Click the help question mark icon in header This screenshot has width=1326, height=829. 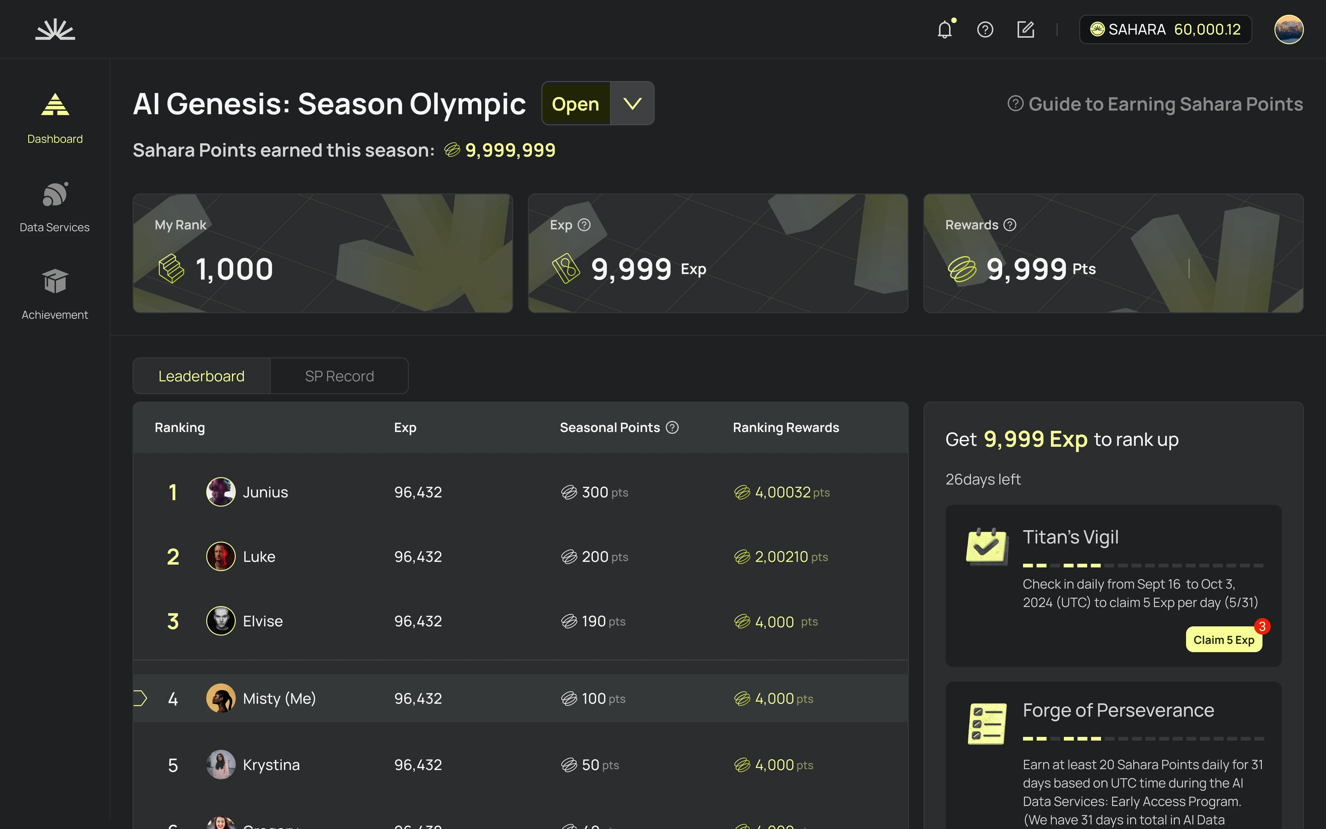click(x=985, y=29)
